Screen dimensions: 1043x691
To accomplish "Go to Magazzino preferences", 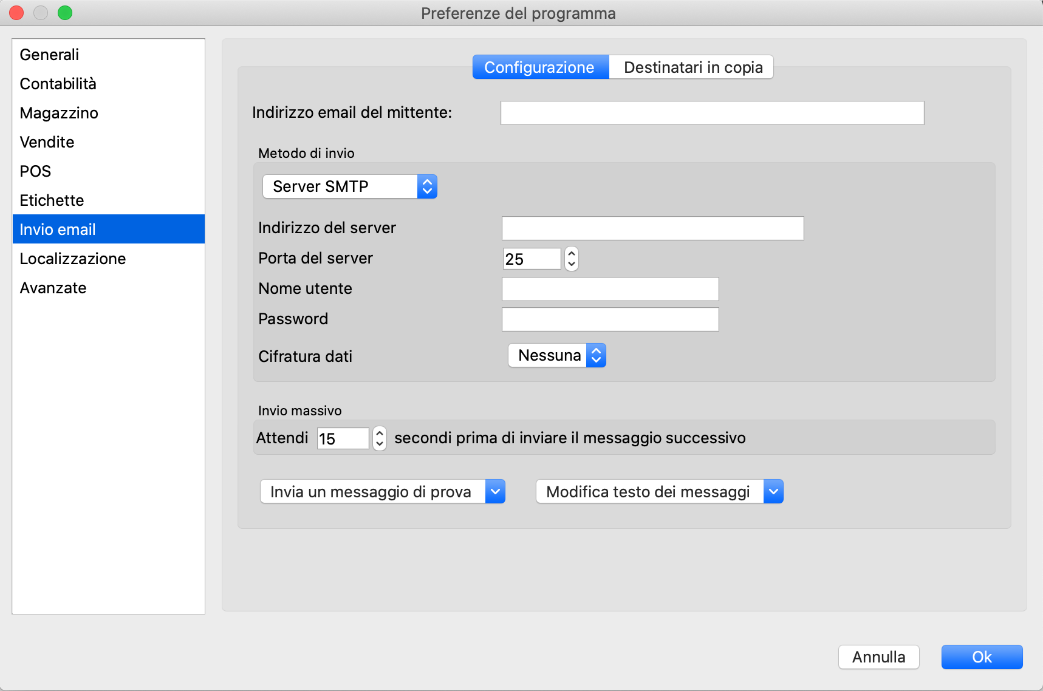I will [x=59, y=113].
